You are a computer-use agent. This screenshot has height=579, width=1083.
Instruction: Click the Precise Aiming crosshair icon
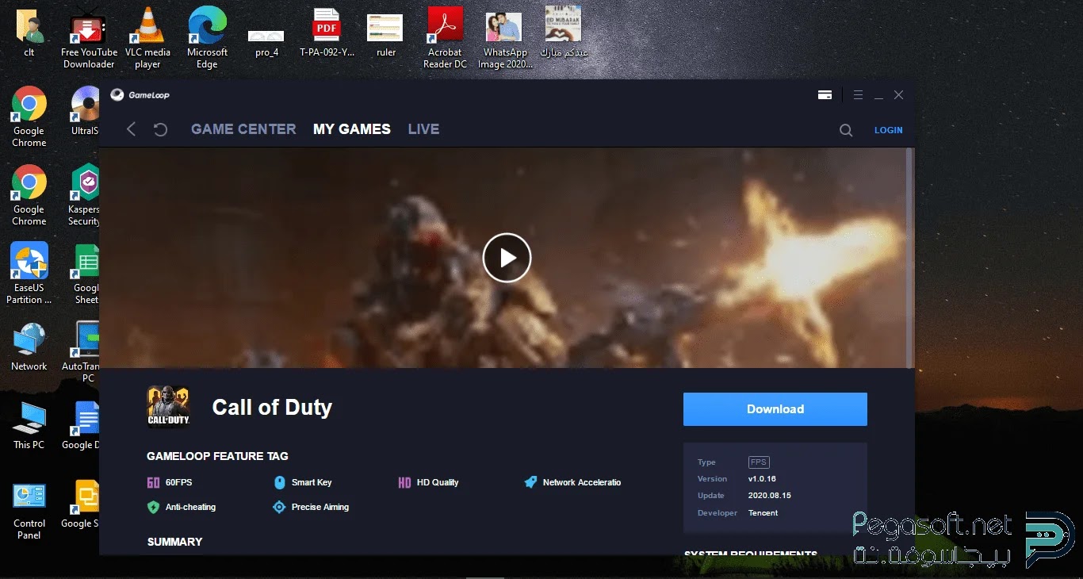click(279, 507)
